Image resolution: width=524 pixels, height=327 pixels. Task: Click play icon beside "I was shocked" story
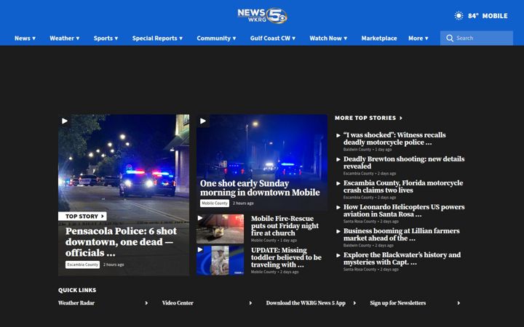click(338, 135)
